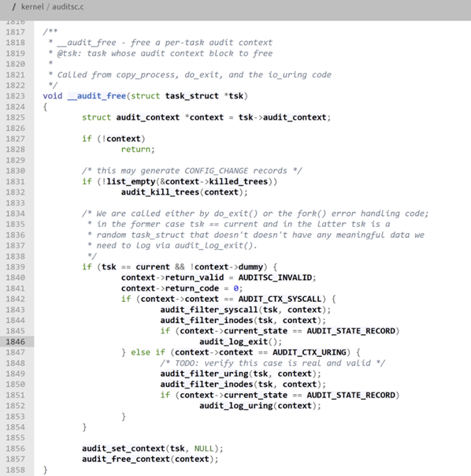Click audit_set_context function link

[124, 448]
